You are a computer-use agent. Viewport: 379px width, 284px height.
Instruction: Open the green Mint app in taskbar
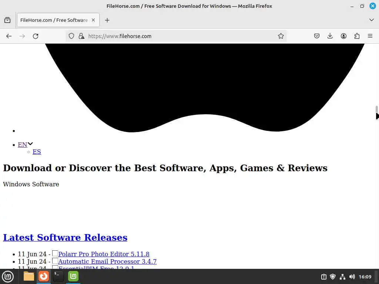(73, 276)
